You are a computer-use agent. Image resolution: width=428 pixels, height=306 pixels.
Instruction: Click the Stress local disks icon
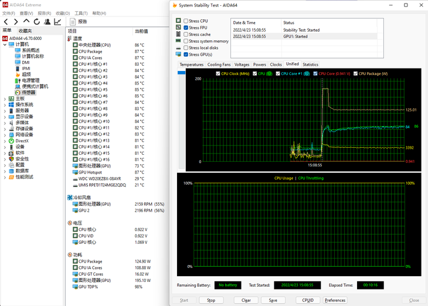[178, 48]
